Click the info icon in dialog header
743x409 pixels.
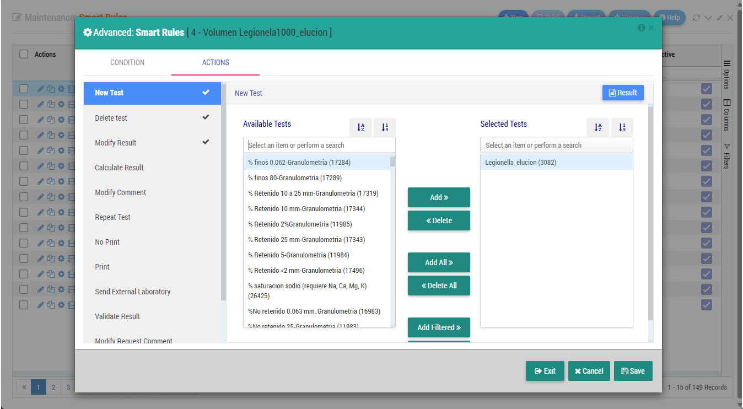coord(641,28)
